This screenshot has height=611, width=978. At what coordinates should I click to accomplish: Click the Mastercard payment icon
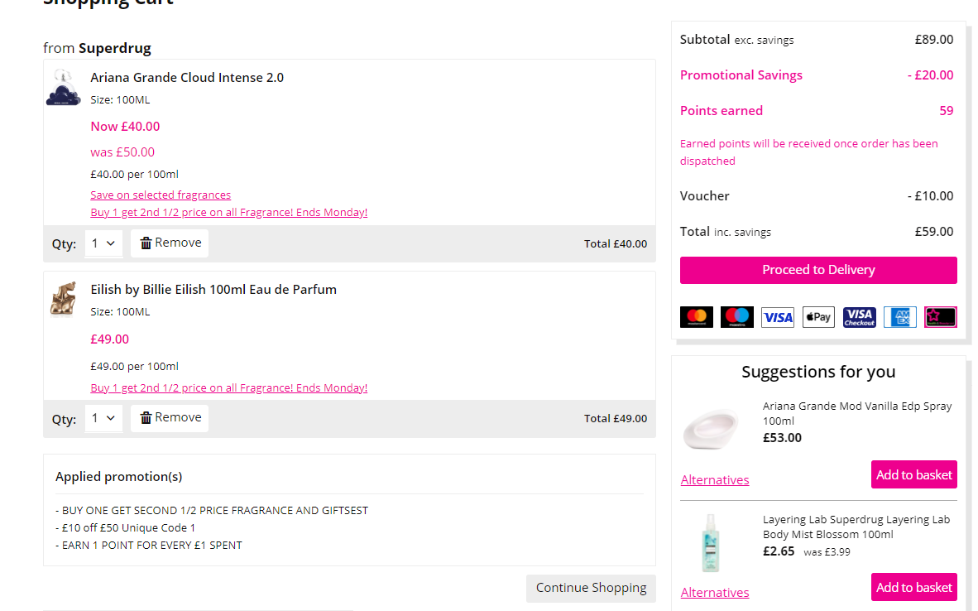[697, 317]
